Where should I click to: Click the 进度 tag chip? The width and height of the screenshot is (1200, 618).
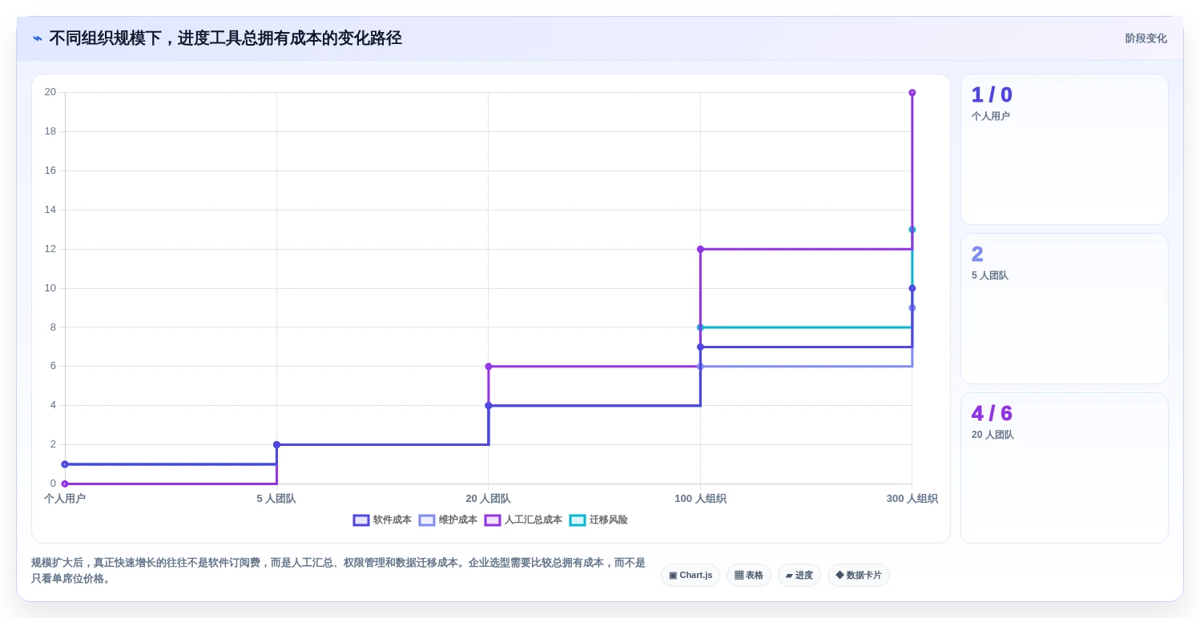click(x=799, y=576)
